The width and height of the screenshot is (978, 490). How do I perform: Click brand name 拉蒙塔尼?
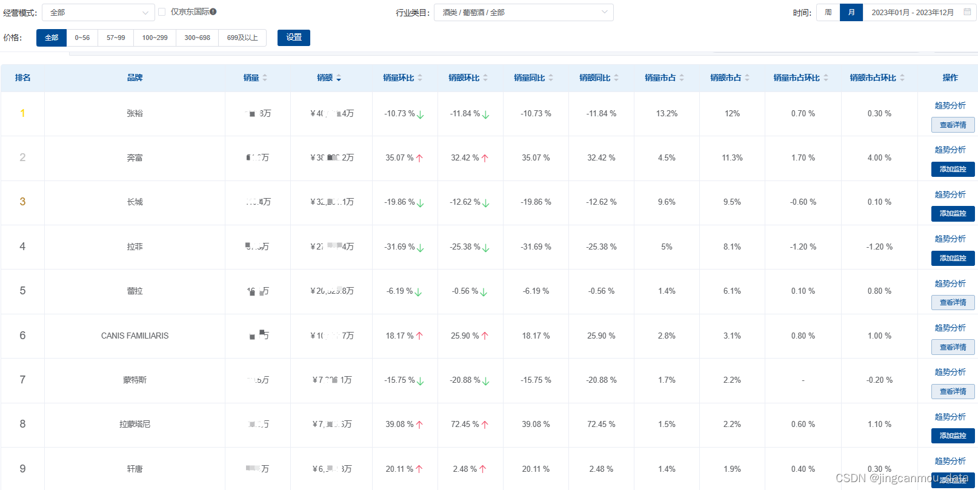point(135,424)
